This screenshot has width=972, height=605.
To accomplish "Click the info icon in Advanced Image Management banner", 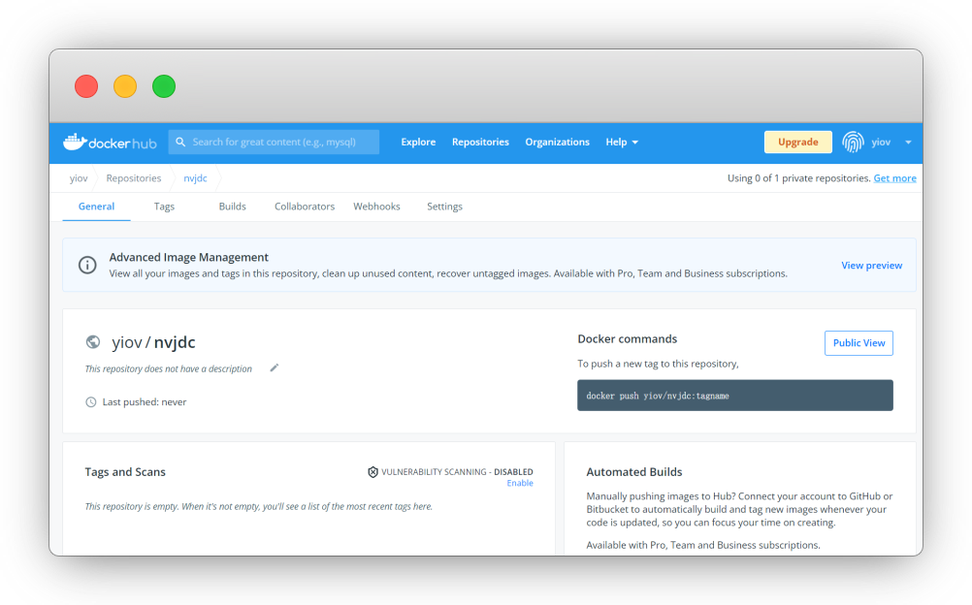I will click(x=87, y=265).
